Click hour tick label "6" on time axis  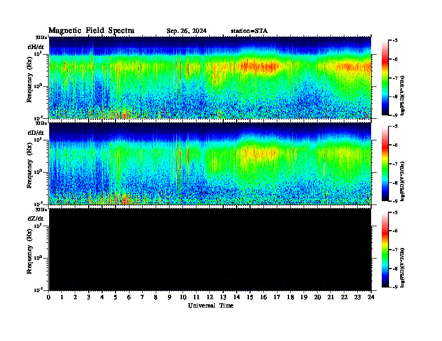[129, 298]
